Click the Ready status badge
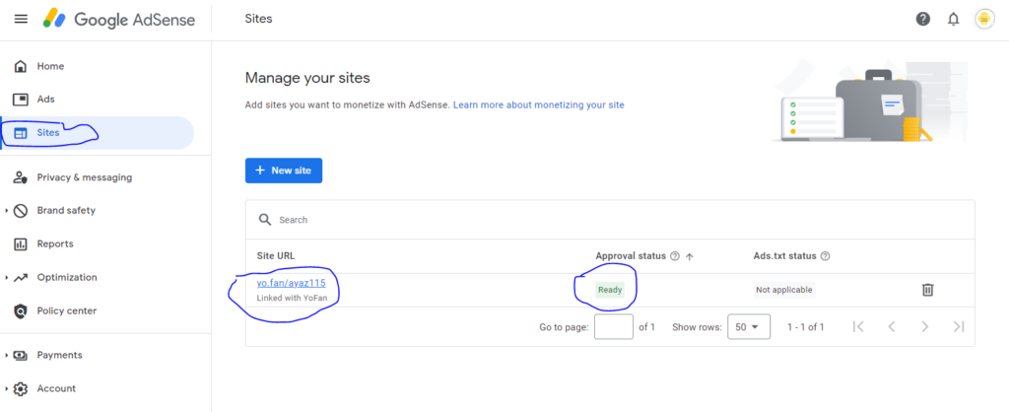 [x=609, y=290]
